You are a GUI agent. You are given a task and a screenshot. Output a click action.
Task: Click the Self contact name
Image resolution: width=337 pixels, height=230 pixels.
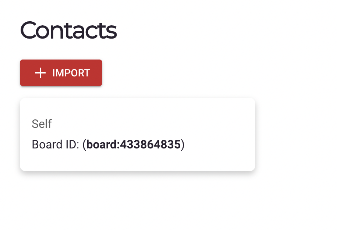click(42, 124)
